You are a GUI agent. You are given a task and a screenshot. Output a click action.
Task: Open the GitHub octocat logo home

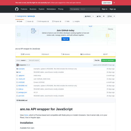click(x=17, y=9)
